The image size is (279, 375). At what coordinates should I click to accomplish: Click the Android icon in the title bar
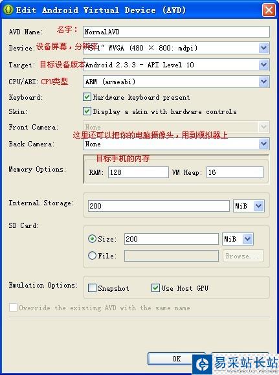[8, 10]
